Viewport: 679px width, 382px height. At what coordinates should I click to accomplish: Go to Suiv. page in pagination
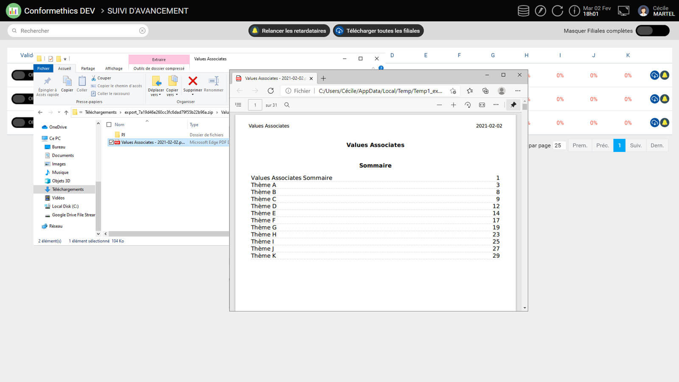[x=636, y=146]
